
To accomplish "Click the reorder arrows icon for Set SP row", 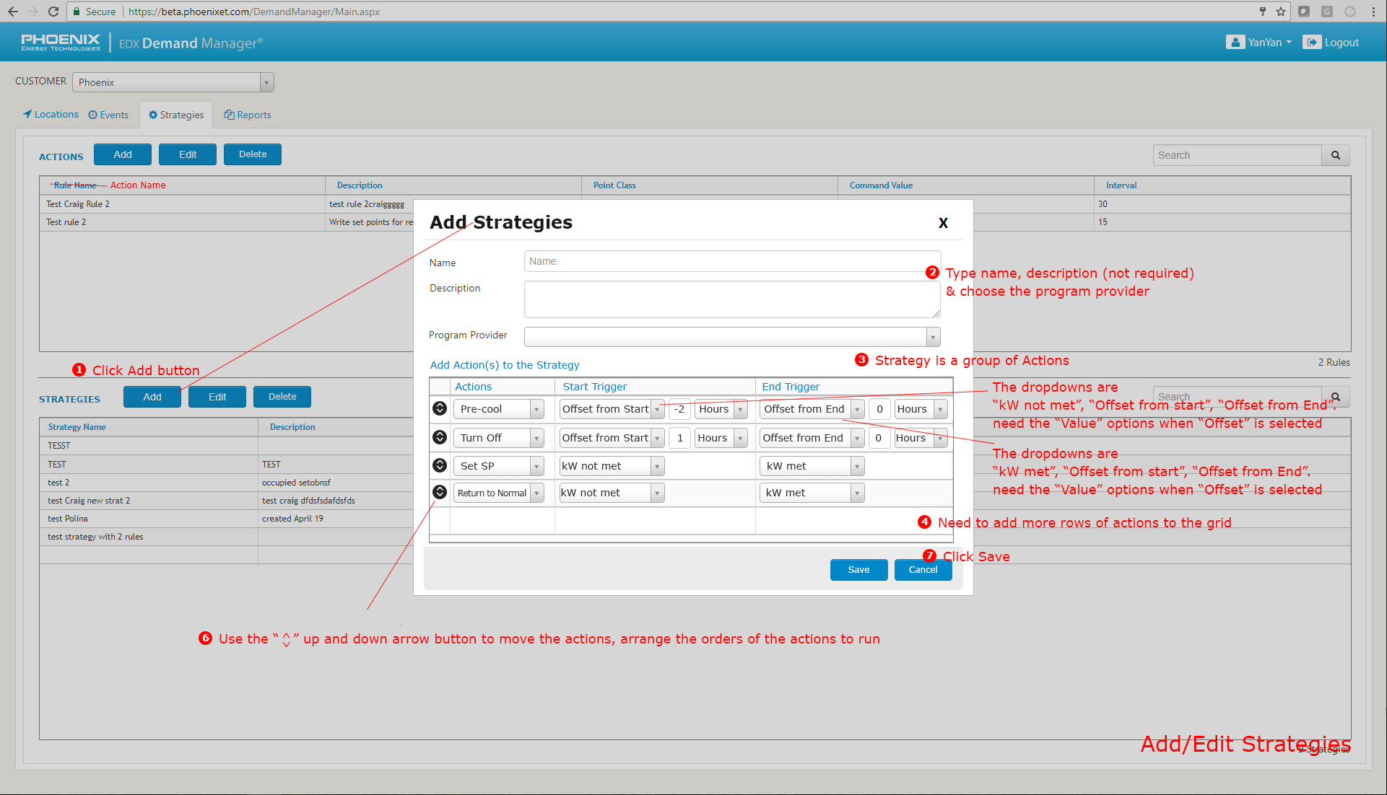I will (x=439, y=465).
